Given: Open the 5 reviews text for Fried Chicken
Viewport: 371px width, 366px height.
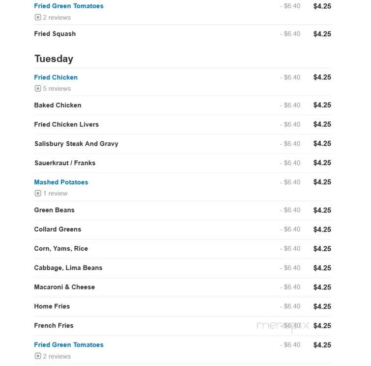Looking at the screenshot, I should (57, 88).
